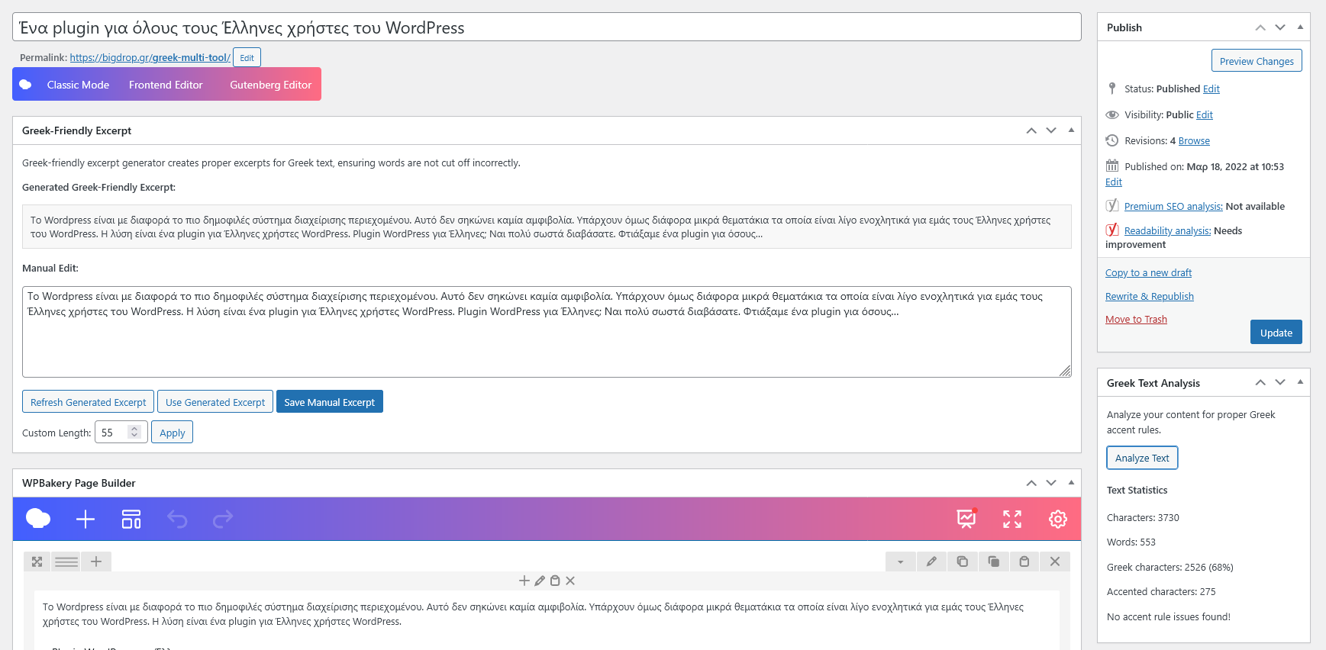Click Yoast icon beside Premium SEO analysis
1326x650 pixels.
pyautogui.click(x=1112, y=205)
